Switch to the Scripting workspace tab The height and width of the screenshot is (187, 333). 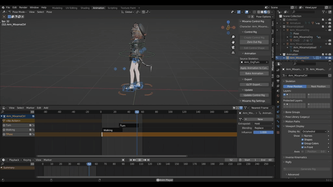pos(112,7)
